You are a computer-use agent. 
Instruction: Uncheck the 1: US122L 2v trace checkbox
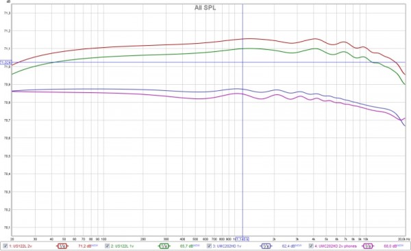click(x=5, y=246)
